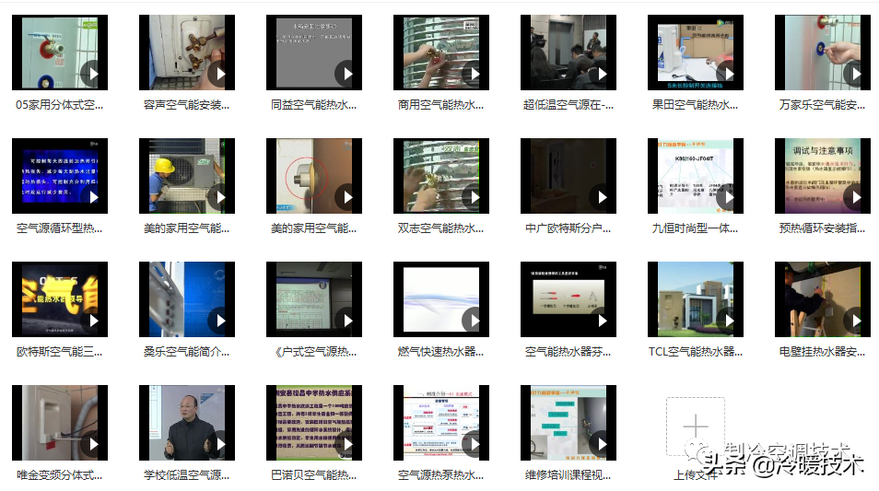The image size is (879, 491).
Task: Select file name 学校低温空气源...
Action: [187, 474]
